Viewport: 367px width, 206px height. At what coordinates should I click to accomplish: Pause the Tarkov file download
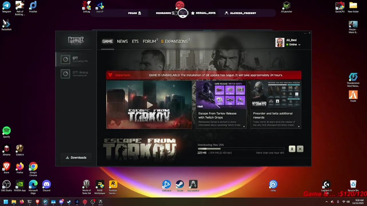292,149
